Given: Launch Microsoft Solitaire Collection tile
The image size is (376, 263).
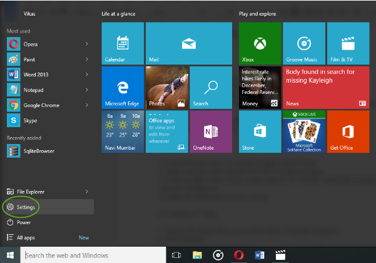Looking at the screenshot, I should coord(304,131).
